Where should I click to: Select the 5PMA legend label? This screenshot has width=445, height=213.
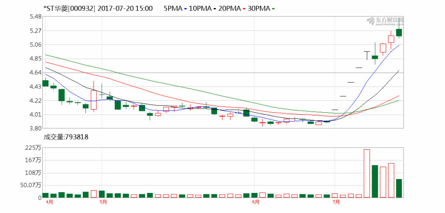(173, 8)
